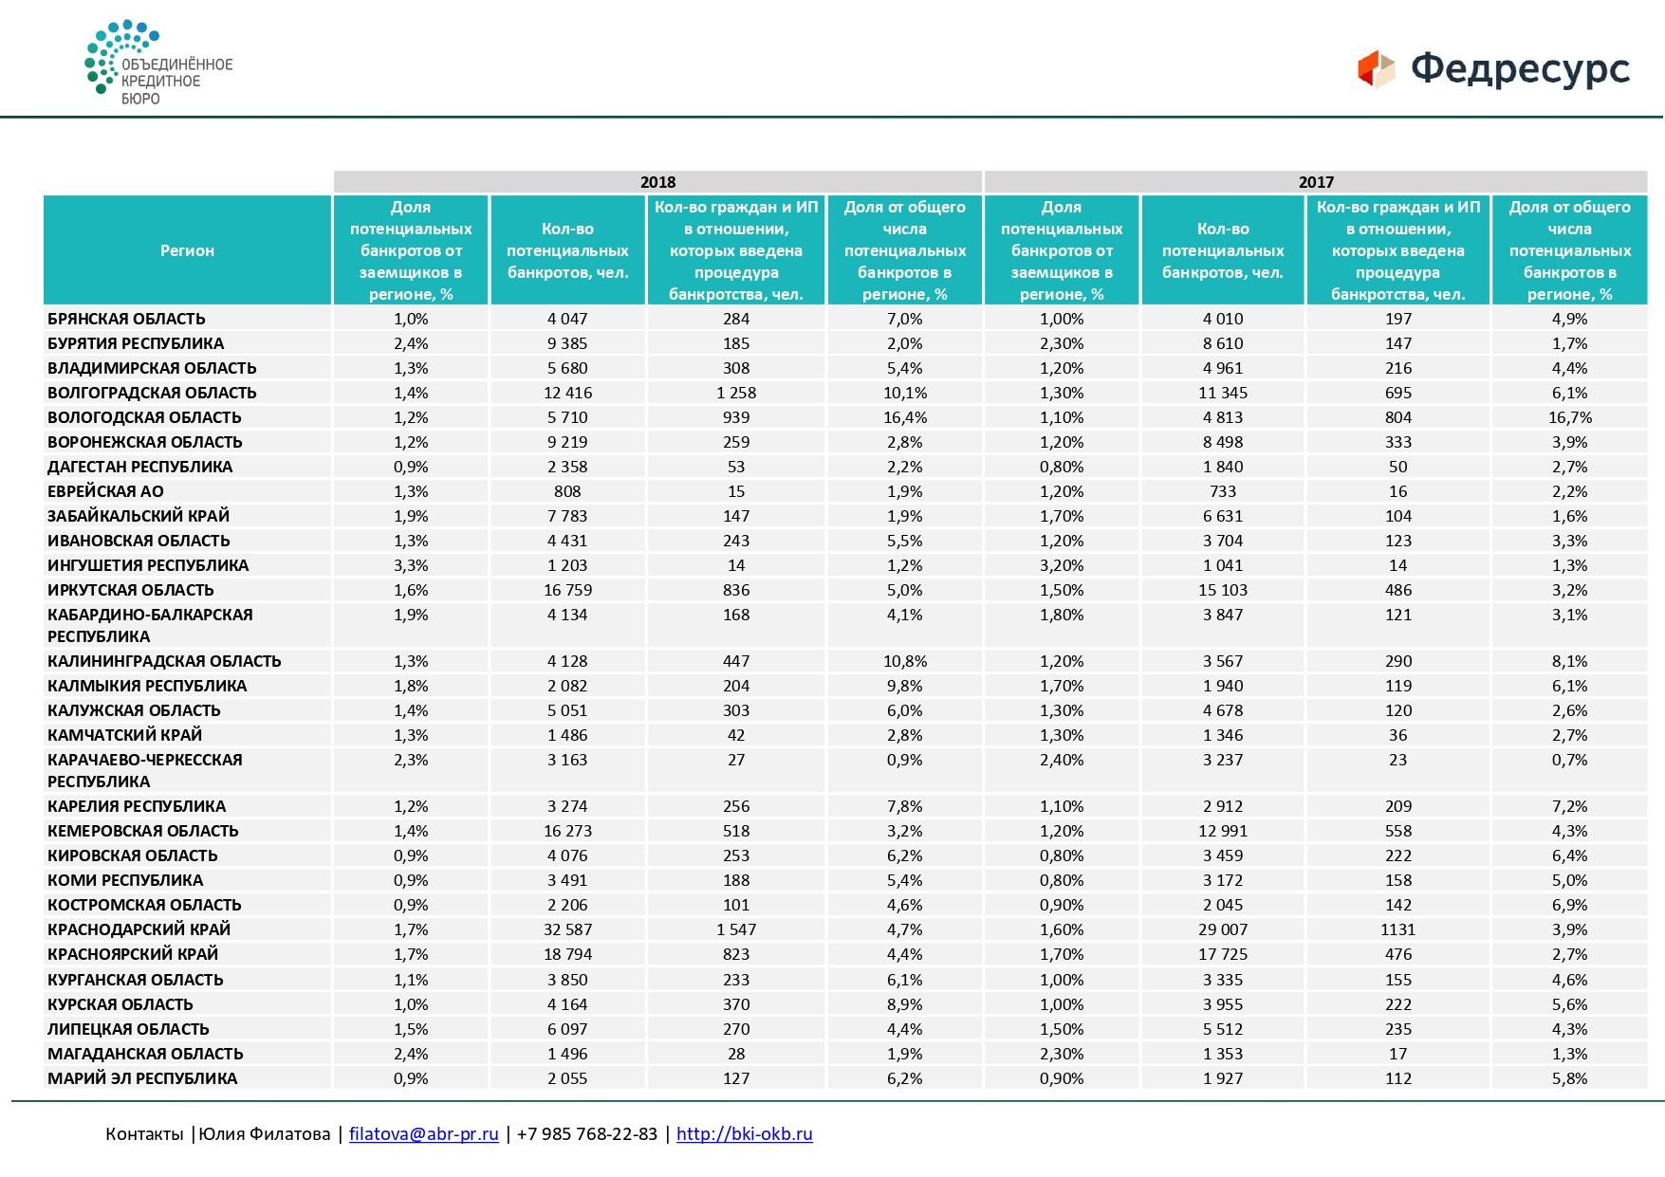
Task: Select the БРЯНСКАЯ ОБЛАСТЬ row label
Action: coord(126,319)
